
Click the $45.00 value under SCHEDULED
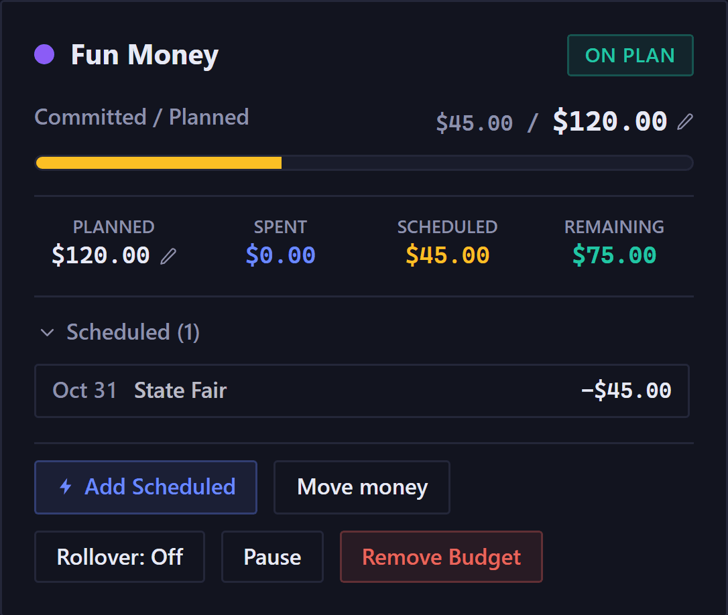pyautogui.click(x=448, y=255)
